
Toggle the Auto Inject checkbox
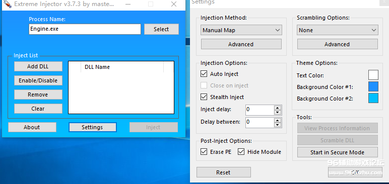point(204,74)
